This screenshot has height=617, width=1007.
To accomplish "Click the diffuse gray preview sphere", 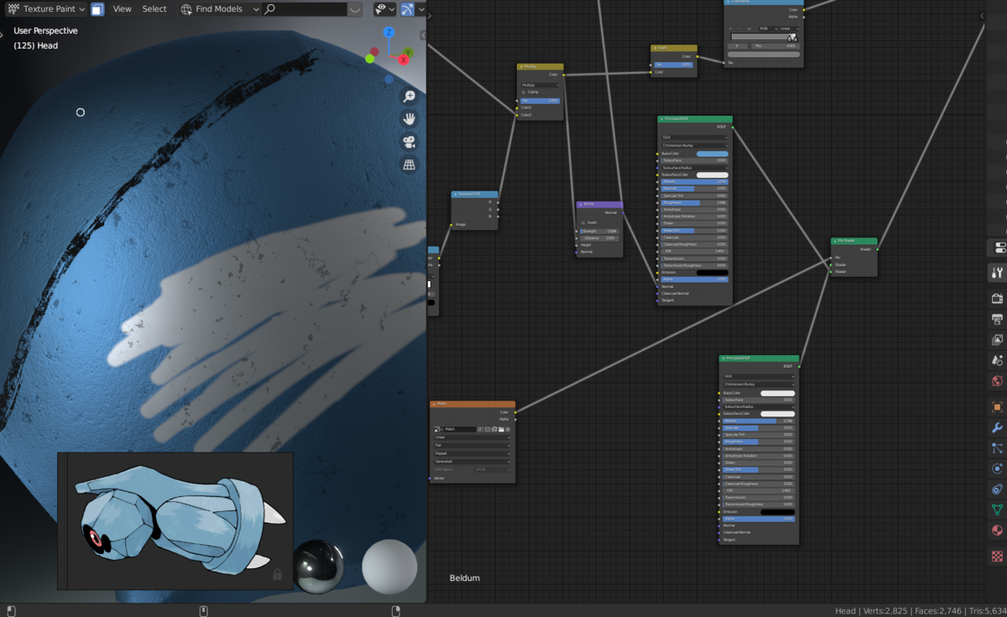I will pos(389,567).
